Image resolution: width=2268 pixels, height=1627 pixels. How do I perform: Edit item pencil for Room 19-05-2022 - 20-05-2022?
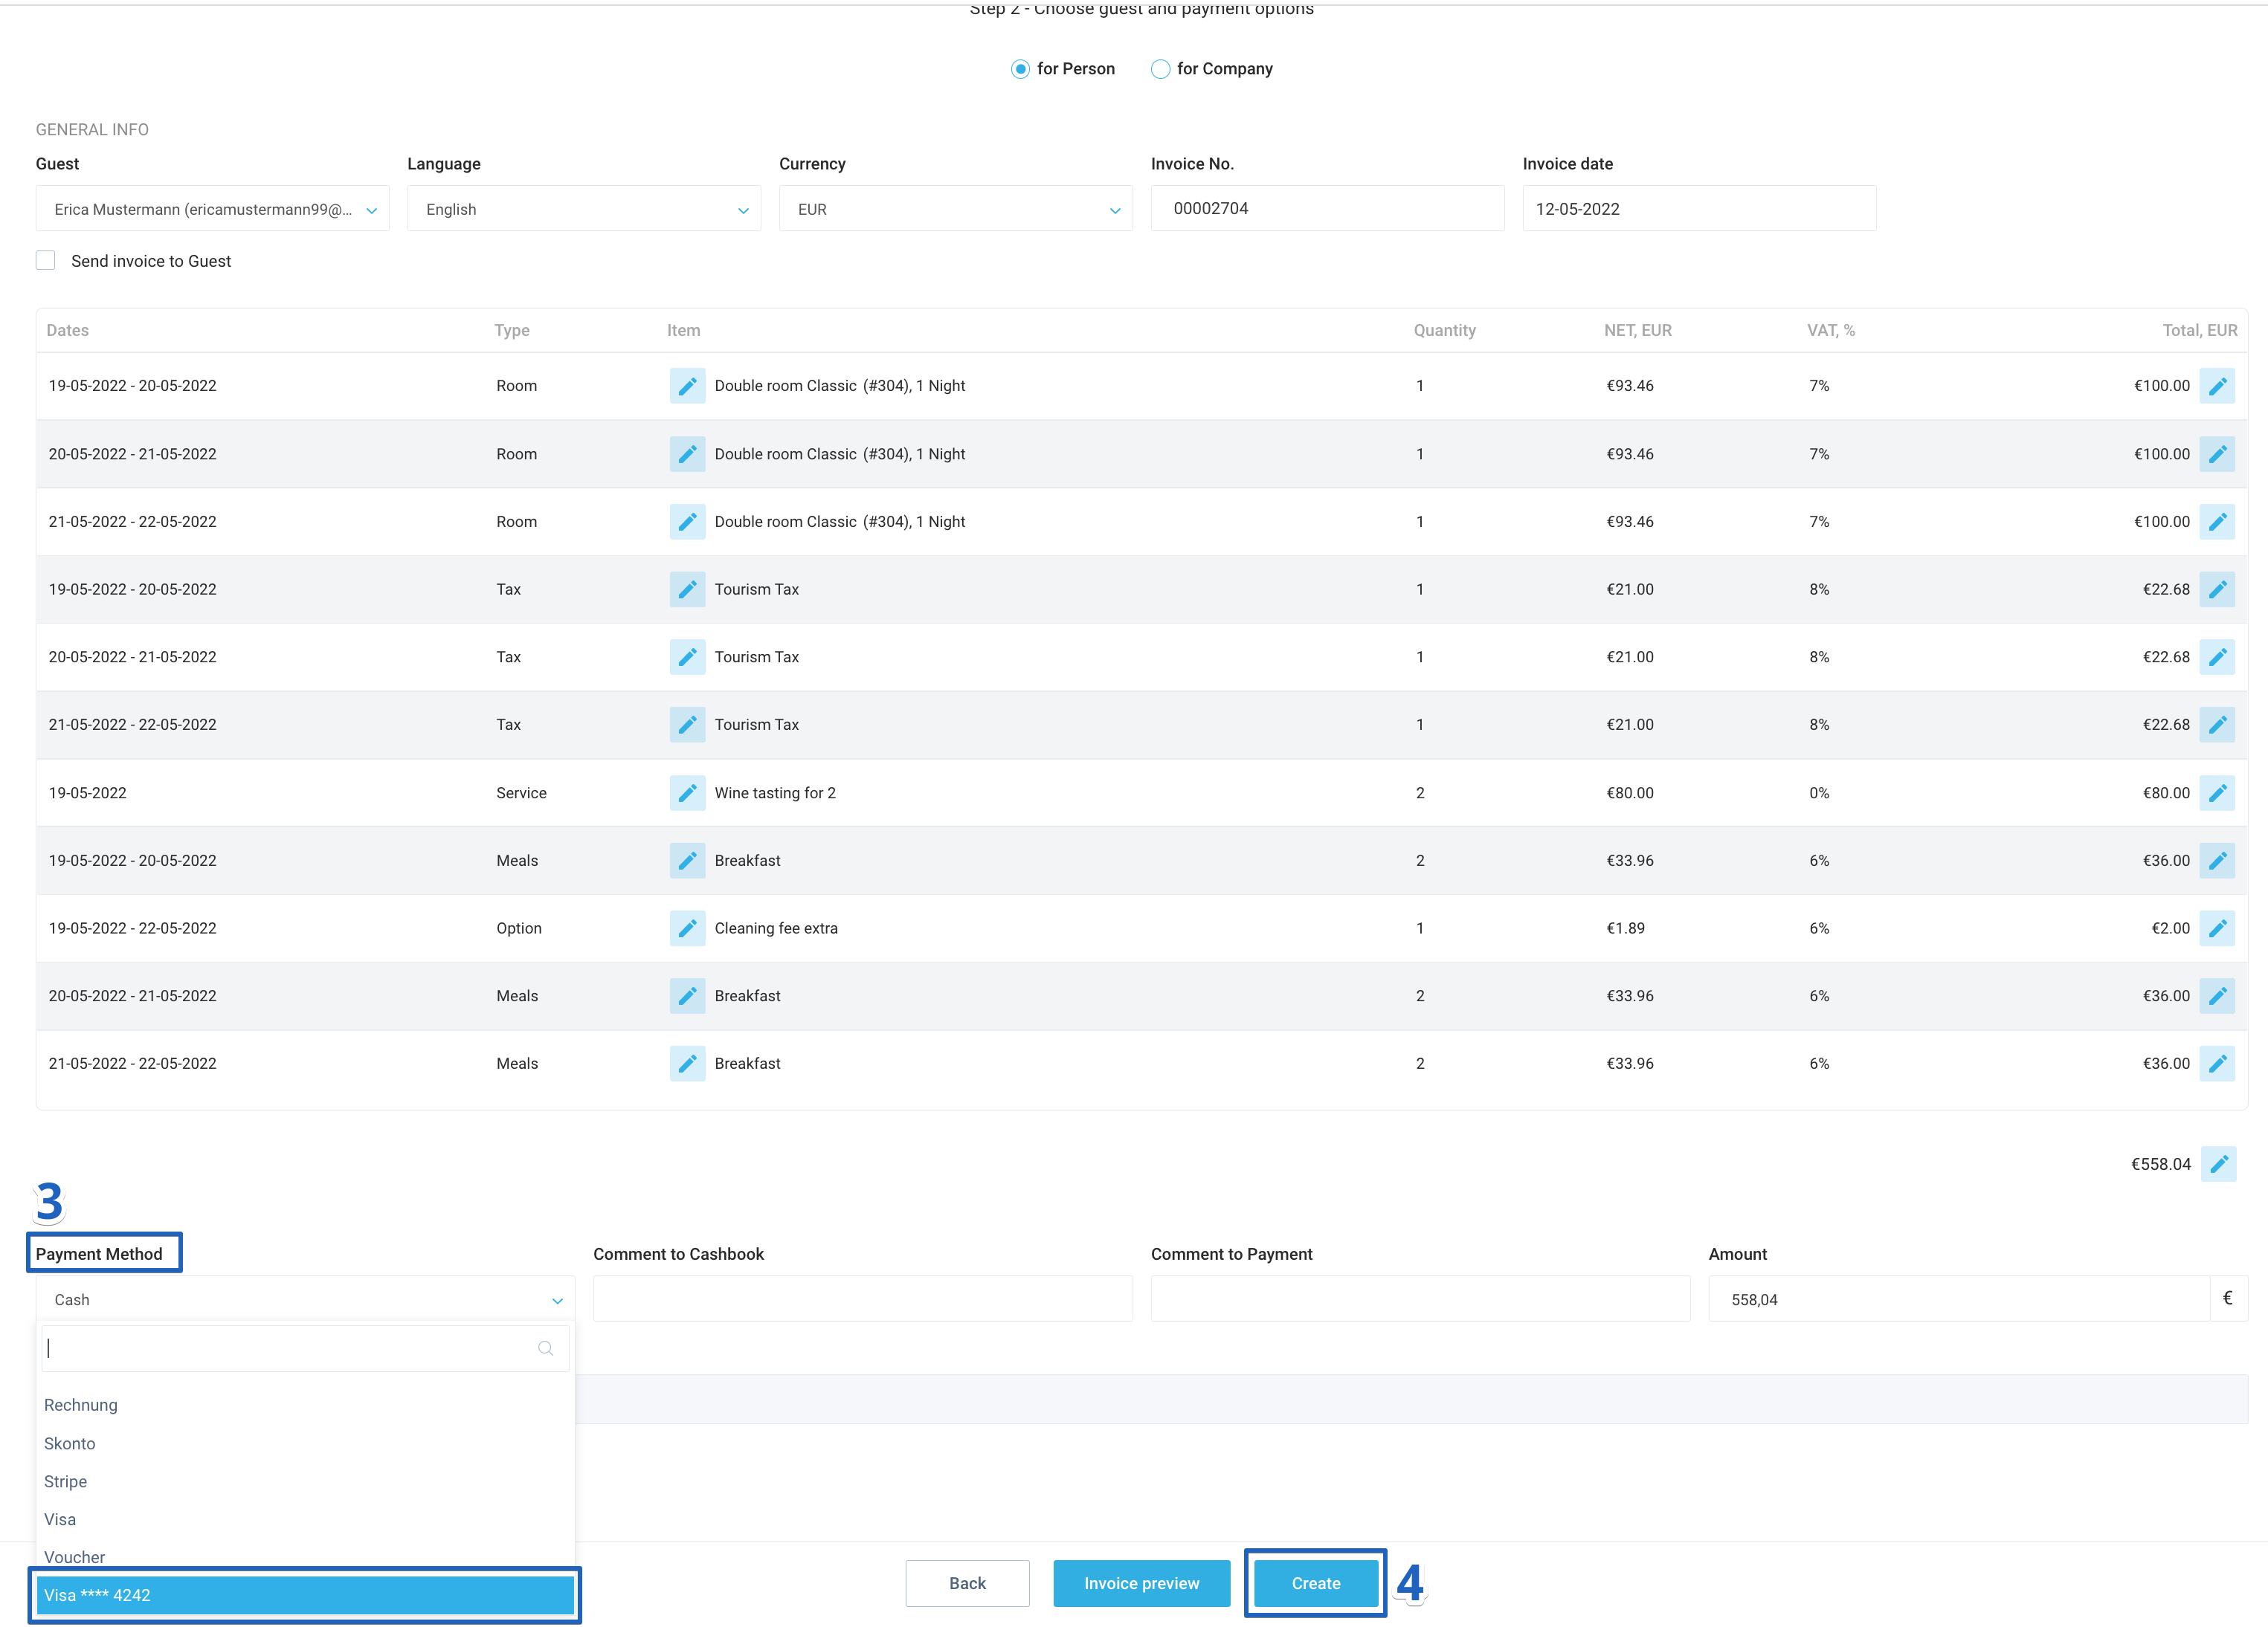(x=687, y=386)
